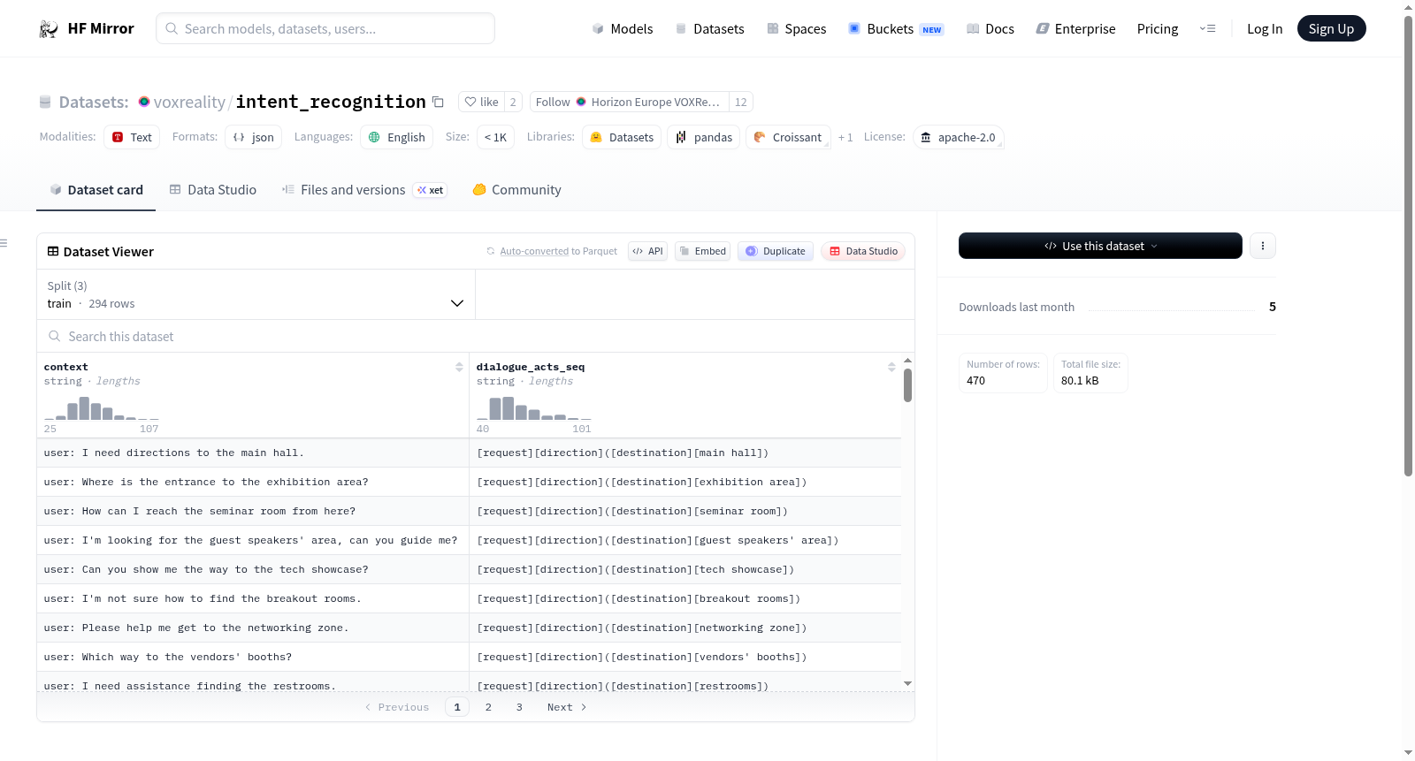
Task: Copy the dataset name with the copy icon
Action: coord(438,102)
